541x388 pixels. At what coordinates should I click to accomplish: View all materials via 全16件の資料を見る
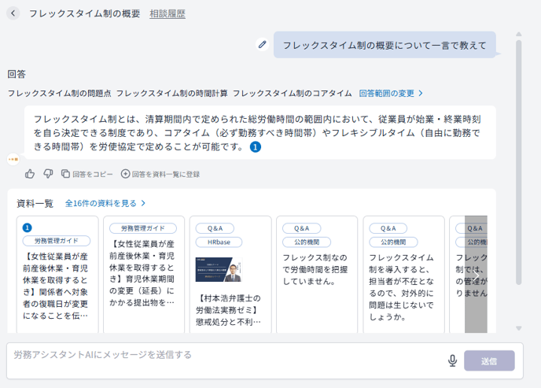coord(101,203)
